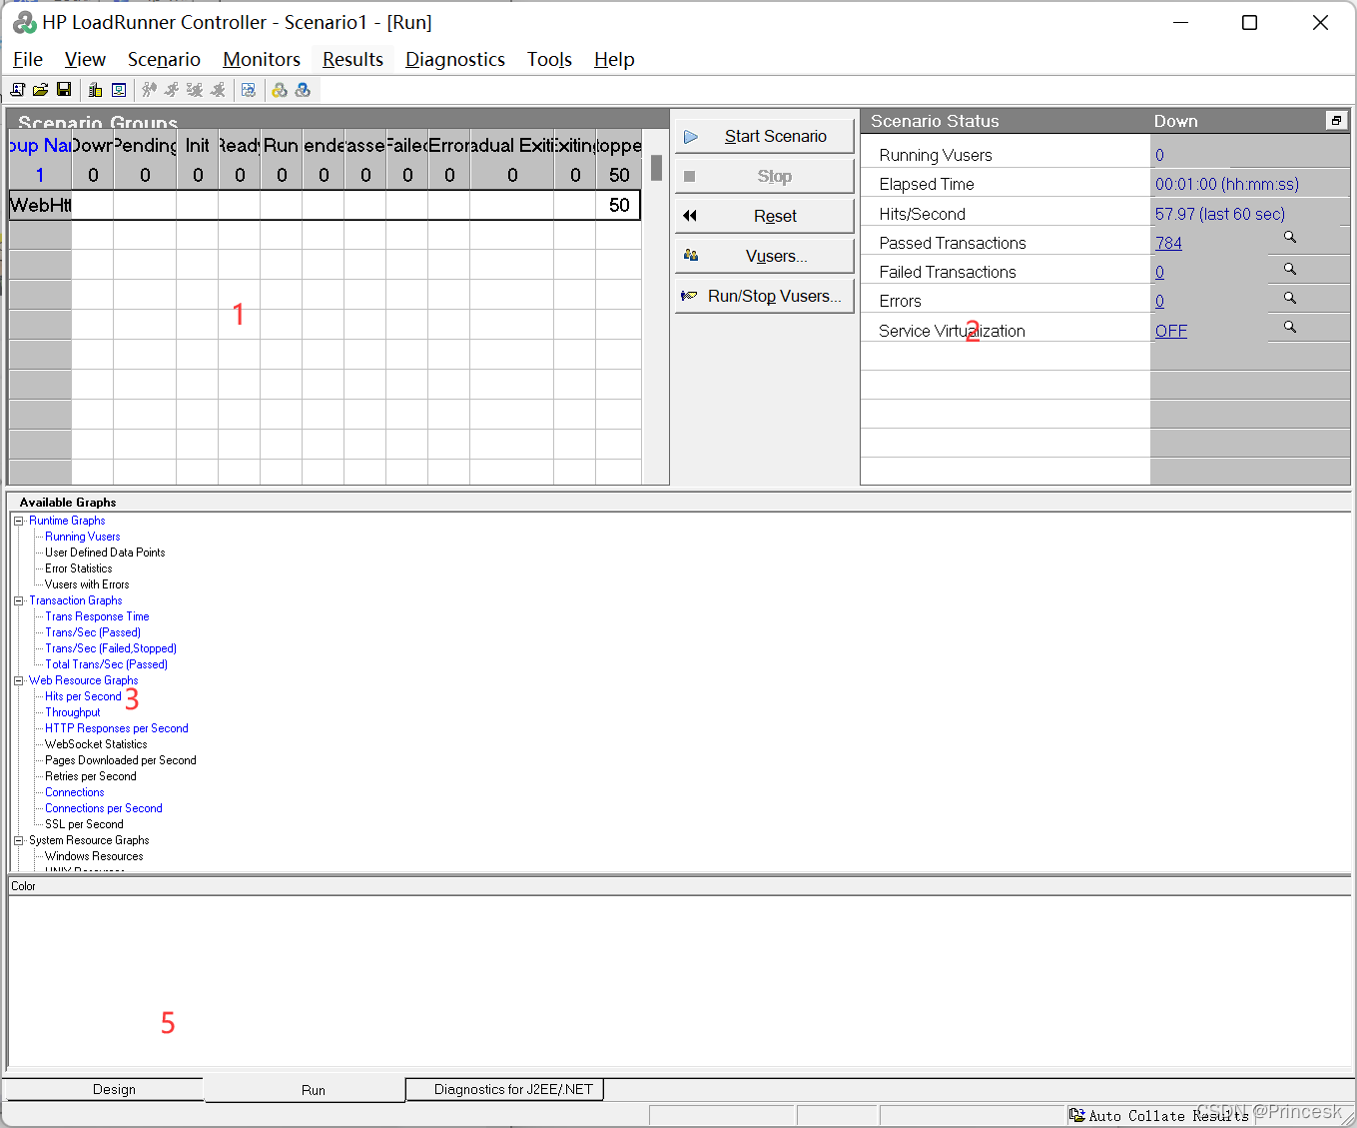Select User Defined Data Points graph
Viewport: 1357px width, 1128px height.
point(105,553)
